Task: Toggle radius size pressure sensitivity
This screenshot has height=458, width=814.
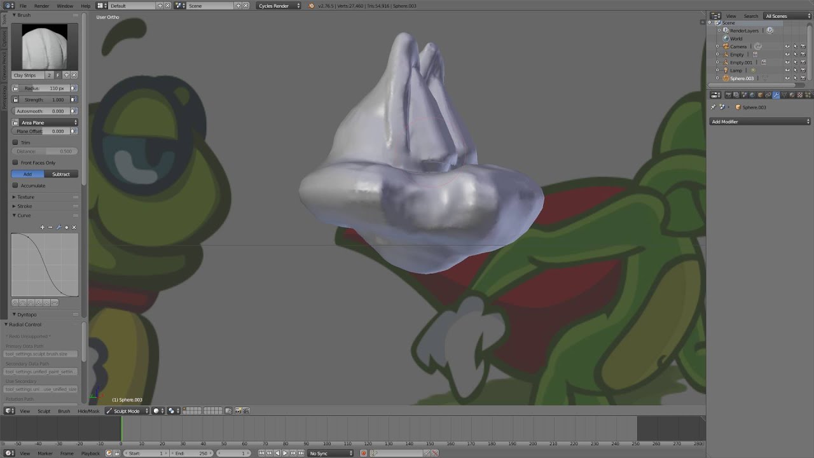Action: [x=74, y=88]
